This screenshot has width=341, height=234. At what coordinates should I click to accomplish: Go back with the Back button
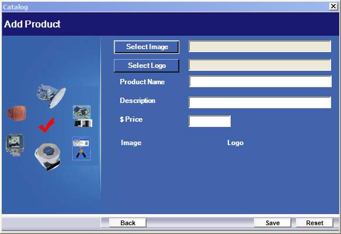click(x=128, y=223)
